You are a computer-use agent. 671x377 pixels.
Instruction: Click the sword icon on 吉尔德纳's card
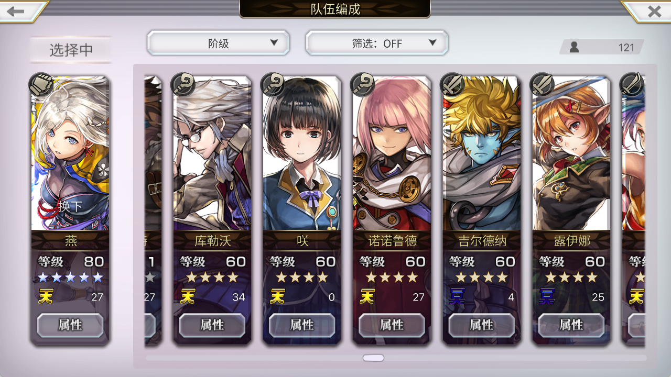click(452, 85)
